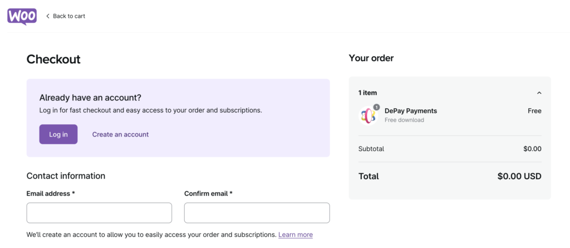Focus the Email address field
The image size is (570, 248).
99,213
